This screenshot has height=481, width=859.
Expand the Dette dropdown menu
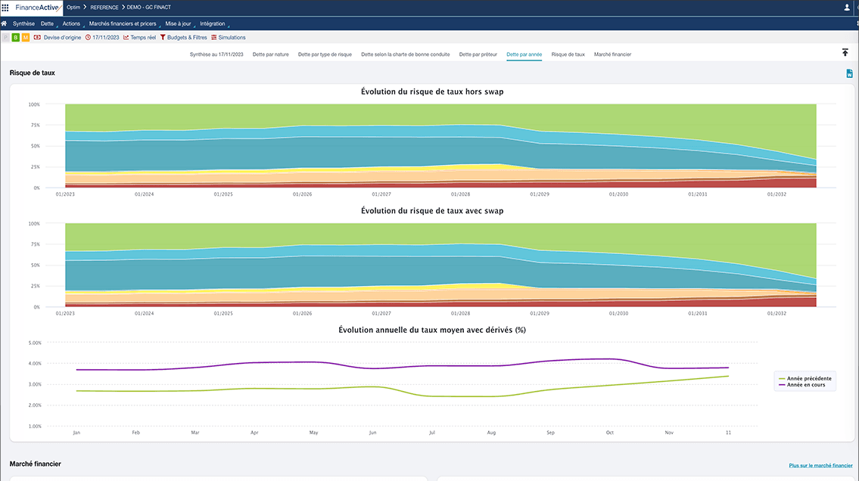pyautogui.click(x=47, y=23)
